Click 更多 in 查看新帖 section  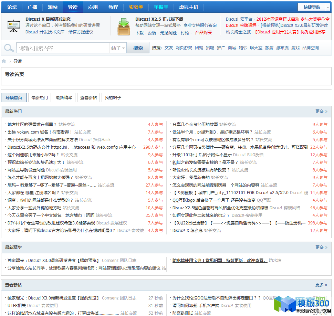coord(321,285)
